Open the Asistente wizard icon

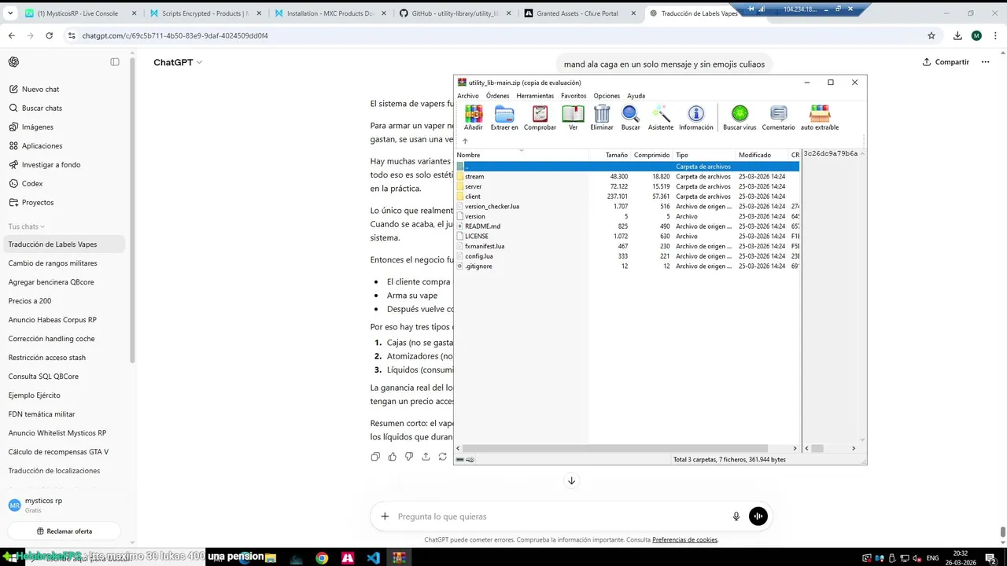click(661, 118)
